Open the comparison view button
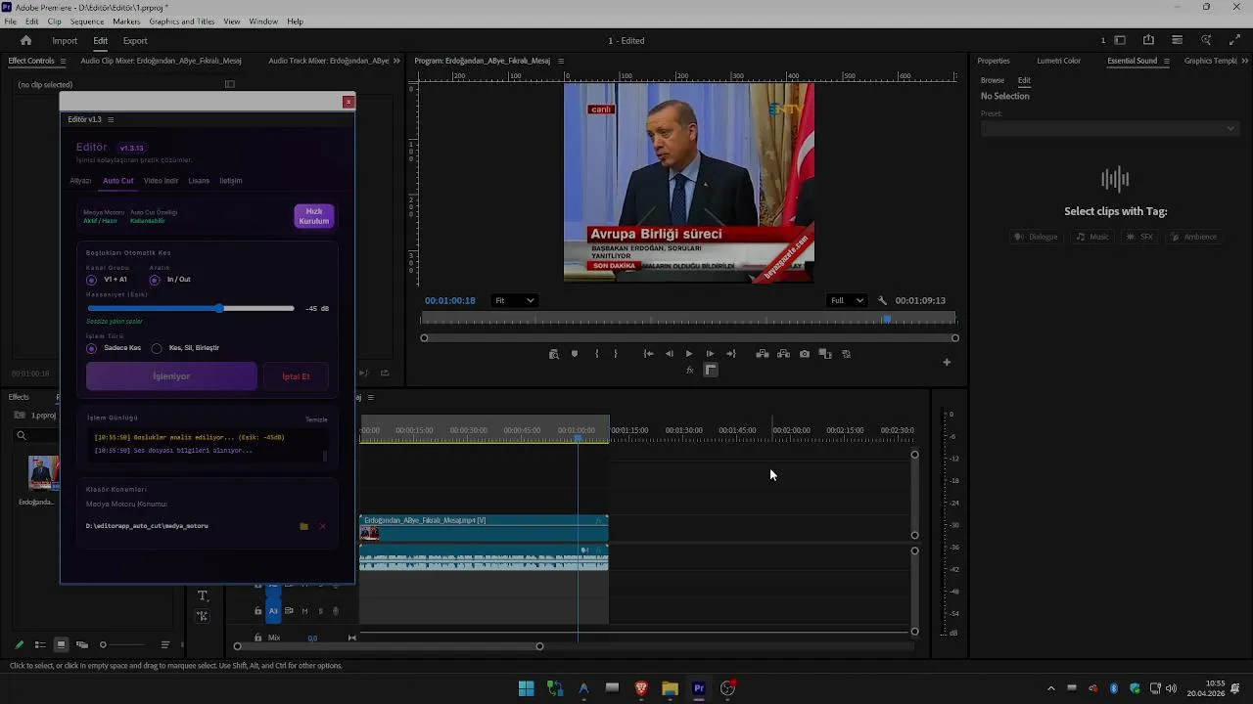This screenshot has height=704, width=1253. click(x=825, y=354)
